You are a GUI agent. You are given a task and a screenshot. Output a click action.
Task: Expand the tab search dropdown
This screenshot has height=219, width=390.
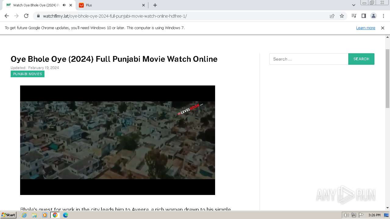point(354,5)
